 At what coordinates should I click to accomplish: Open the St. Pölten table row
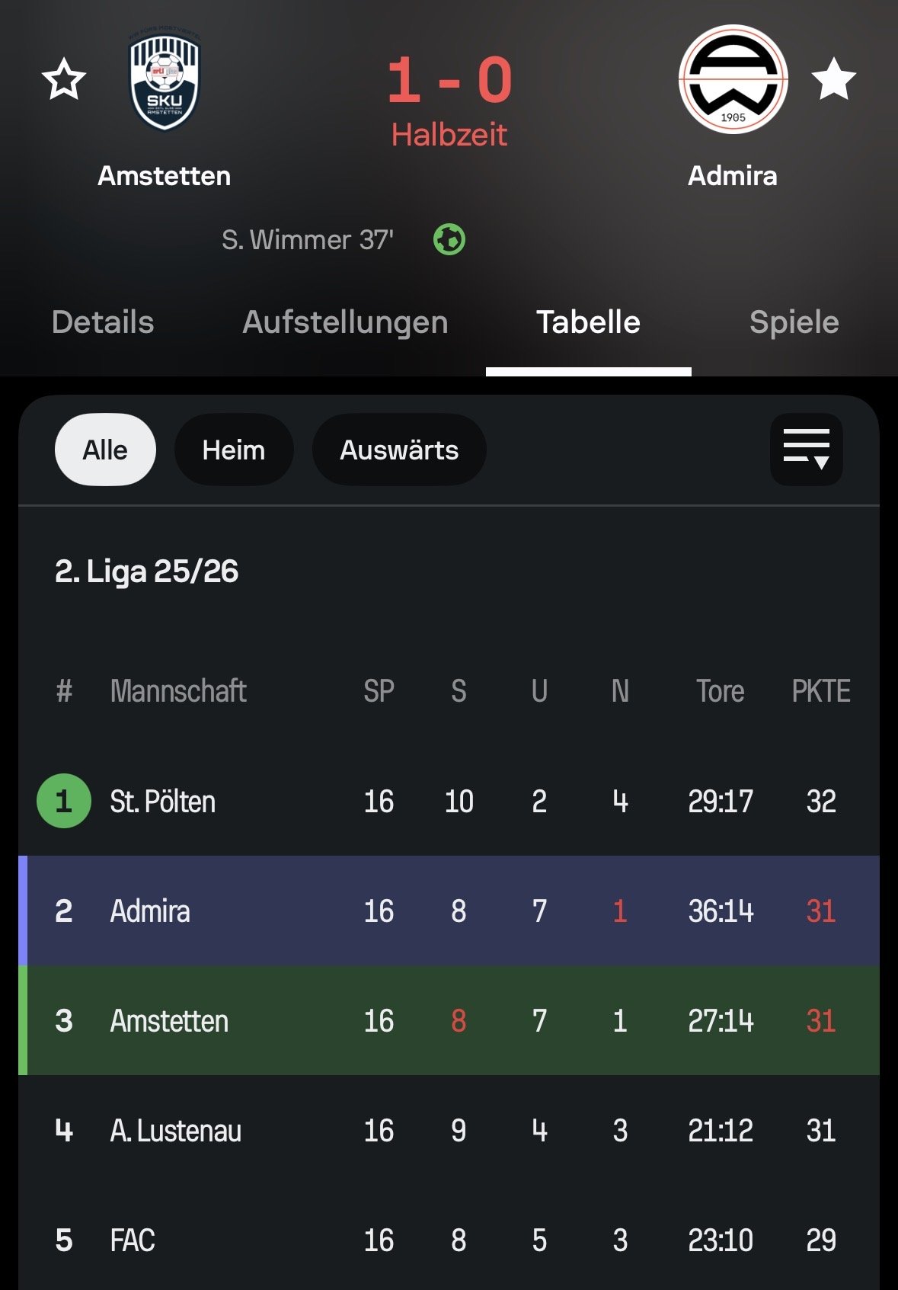(x=163, y=802)
